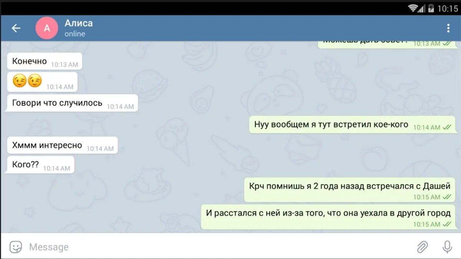The height and width of the screenshot is (259, 461).
Task: Select the "Говори что случилось" message
Action: click(x=72, y=103)
